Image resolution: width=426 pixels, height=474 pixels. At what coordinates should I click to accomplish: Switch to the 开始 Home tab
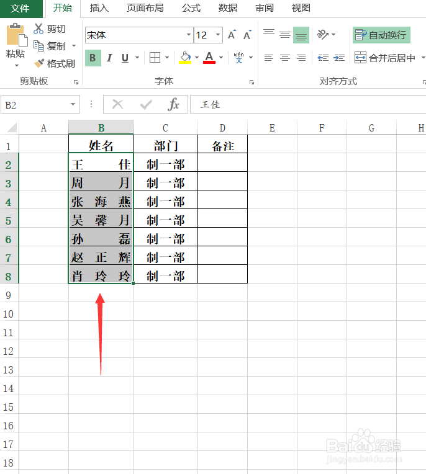tap(63, 8)
